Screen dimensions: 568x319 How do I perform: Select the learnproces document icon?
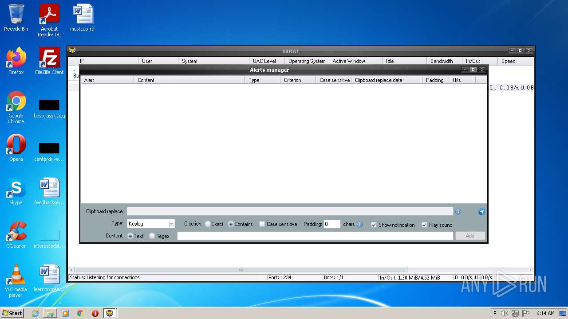(x=49, y=278)
